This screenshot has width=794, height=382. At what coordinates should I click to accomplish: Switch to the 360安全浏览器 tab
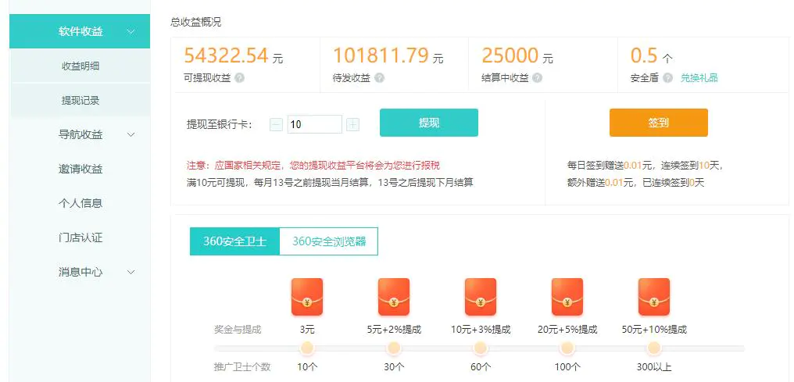329,241
